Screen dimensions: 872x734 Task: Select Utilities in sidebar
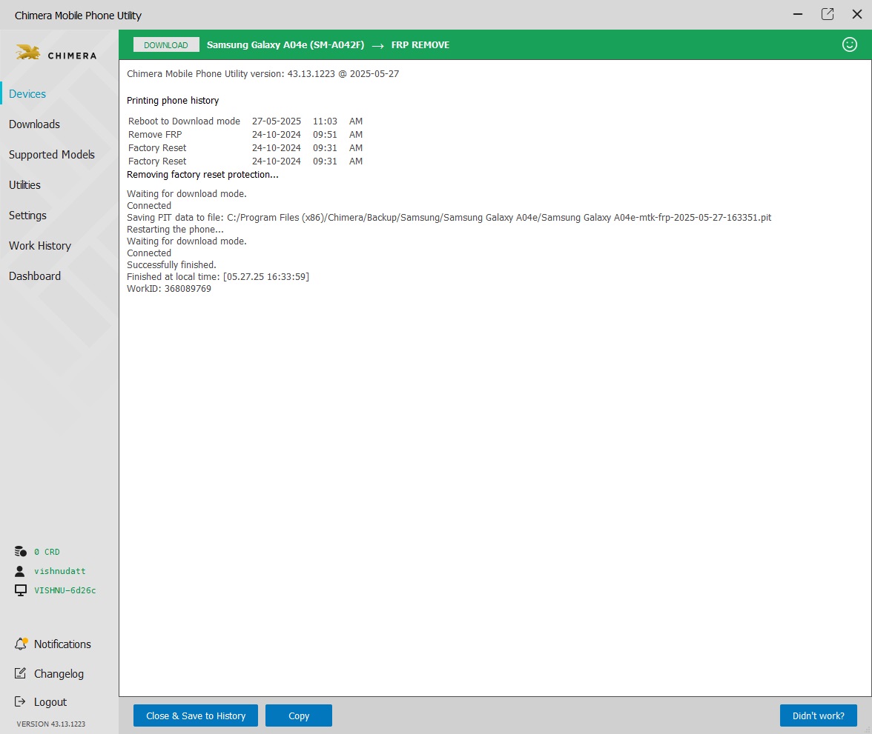pos(24,185)
